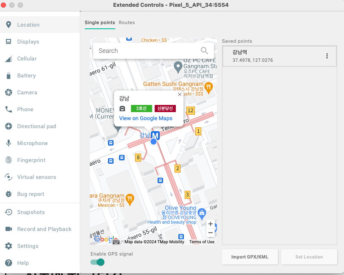Click the map keyboard shortcuts icon

click(116, 242)
